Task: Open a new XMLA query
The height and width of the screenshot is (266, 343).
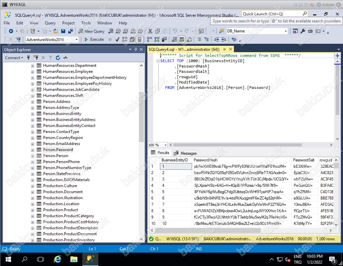Action: click(x=133, y=31)
